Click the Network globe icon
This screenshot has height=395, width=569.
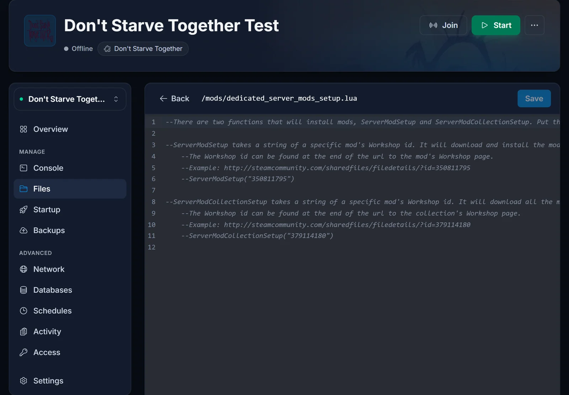23,269
